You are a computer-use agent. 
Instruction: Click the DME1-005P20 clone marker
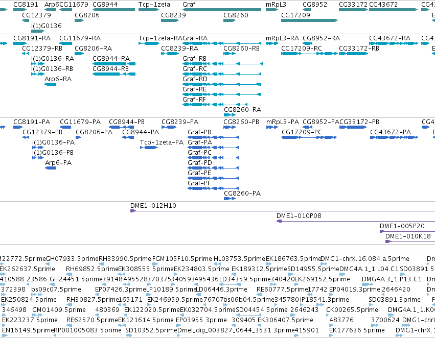click(382, 231)
